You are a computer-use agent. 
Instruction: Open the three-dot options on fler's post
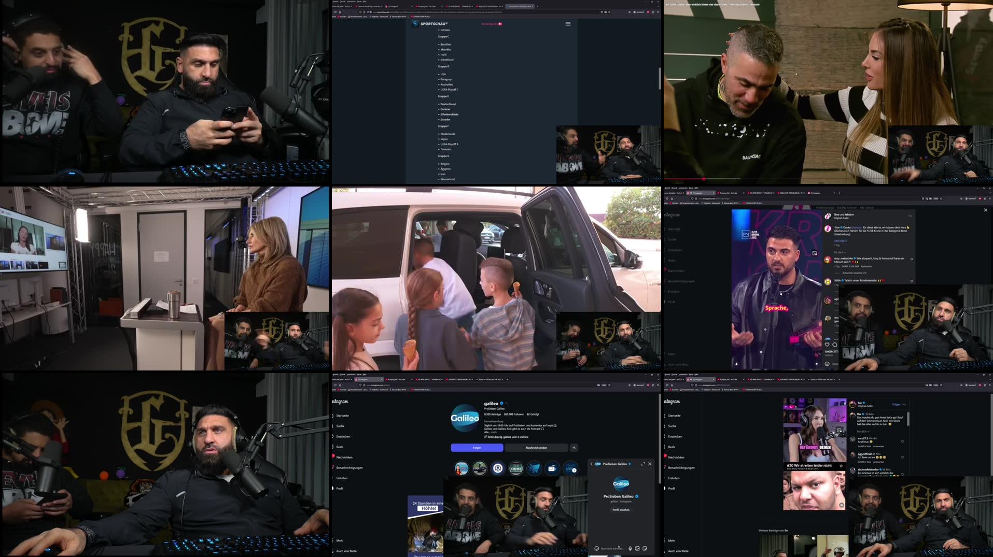904,404
